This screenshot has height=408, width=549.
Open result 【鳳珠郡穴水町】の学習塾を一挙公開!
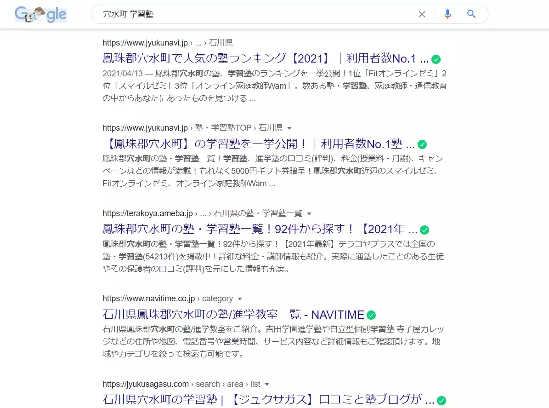coord(259,144)
